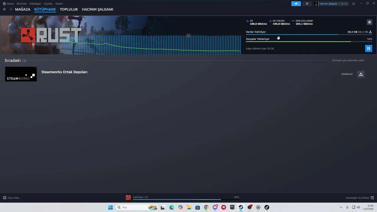Image resolution: width=377 pixels, height=212 pixels.
Task: Click İndiriliyor: 1/2 status text
Action: click(x=140, y=197)
